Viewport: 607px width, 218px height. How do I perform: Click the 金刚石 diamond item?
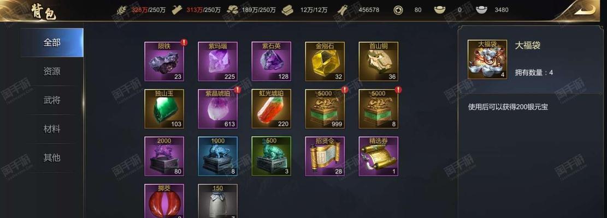click(x=325, y=62)
